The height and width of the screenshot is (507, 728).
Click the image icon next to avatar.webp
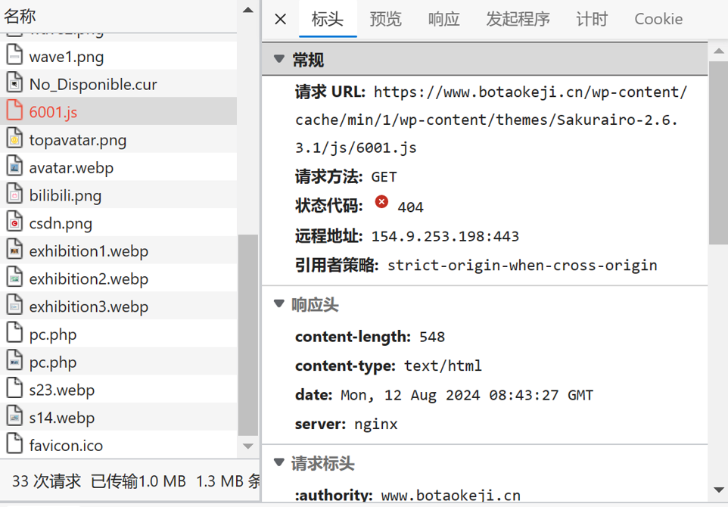16,167
